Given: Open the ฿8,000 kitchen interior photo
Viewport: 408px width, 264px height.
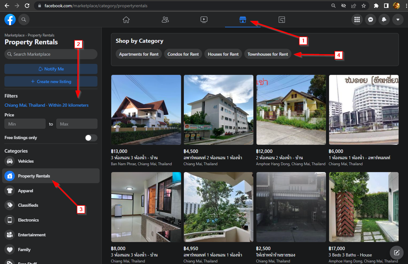Looking at the screenshot, I should [146, 207].
